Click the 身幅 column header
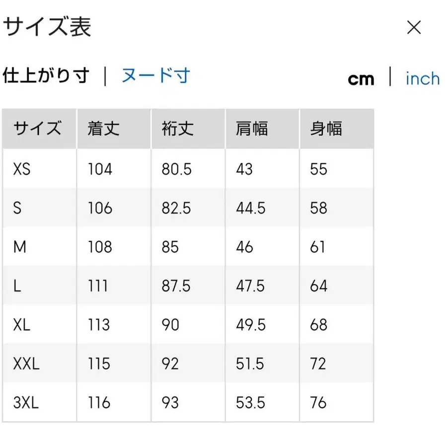Image resolution: width=447 pixels, height=447 pixels. click(x=325, y=129)
